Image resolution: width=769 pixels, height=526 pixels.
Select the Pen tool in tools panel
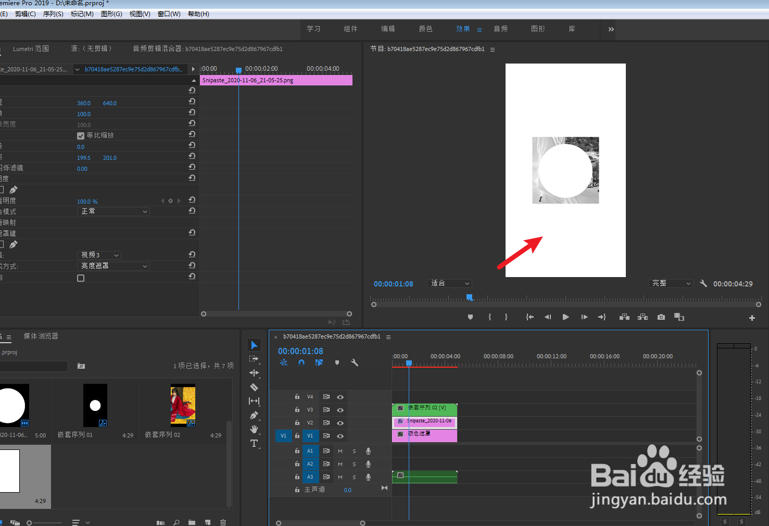(254, 415)
